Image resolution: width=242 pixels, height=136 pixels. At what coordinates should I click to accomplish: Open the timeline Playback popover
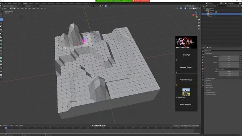point(6,125)
